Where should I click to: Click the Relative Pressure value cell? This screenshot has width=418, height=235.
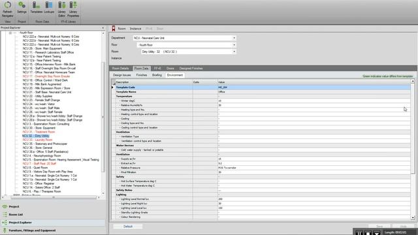click(314, 168)
